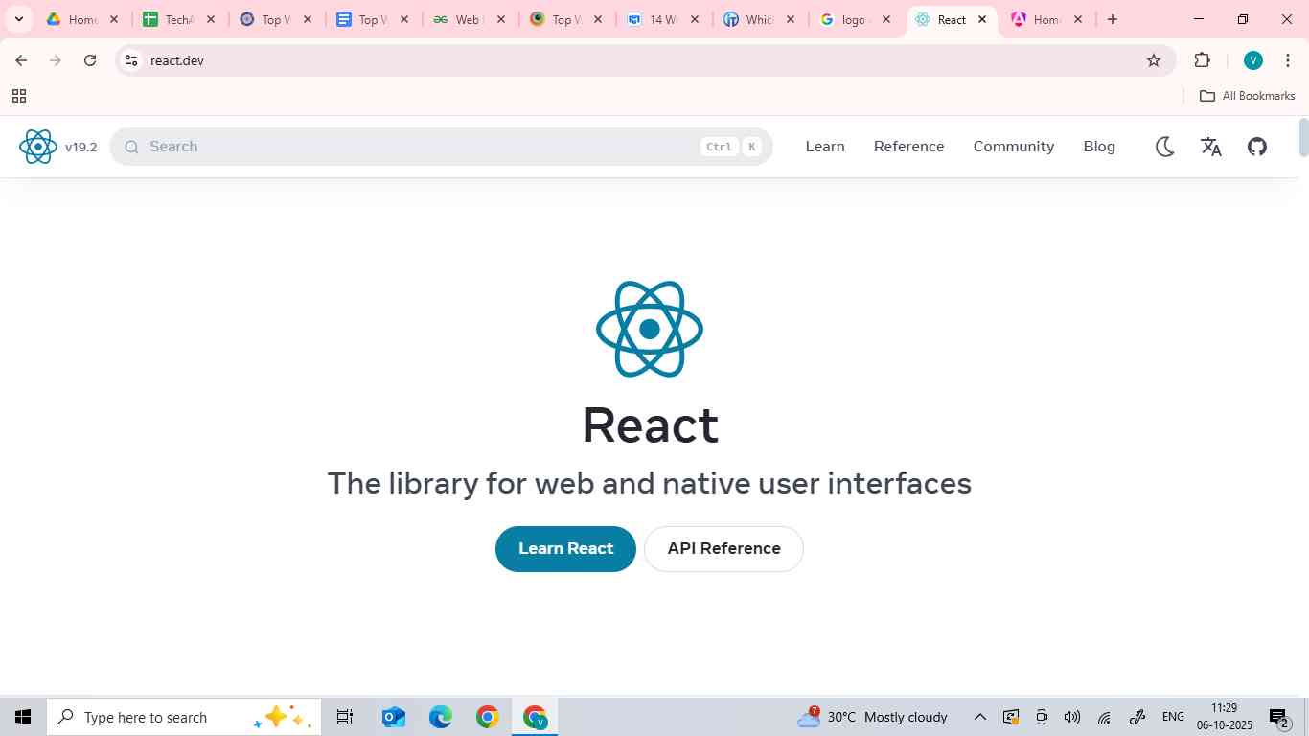Viewport: 1309px width, 736px height.
Task: Open the Chrome extensions puzzle icon
Action: [1202, 59]
